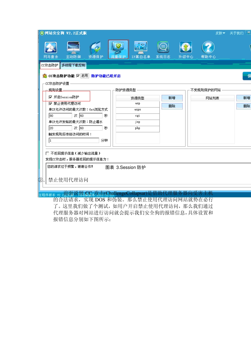Image resolution: width=251 pixels, height=355 pixels.
Task: Select the php resource row
Action: pos(138,128)
